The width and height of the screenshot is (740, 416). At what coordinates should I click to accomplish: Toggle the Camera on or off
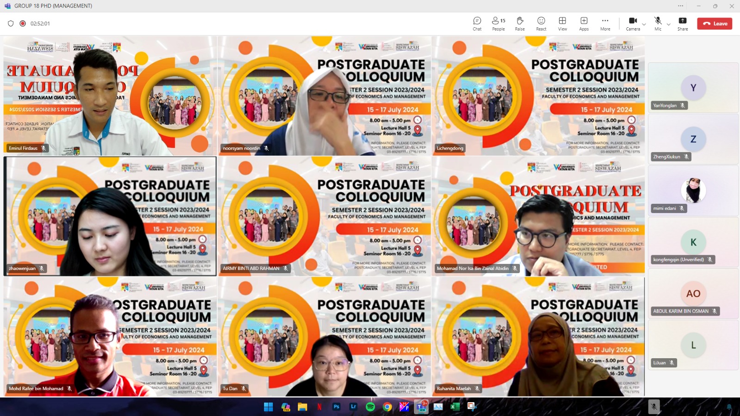pos(632,24)
